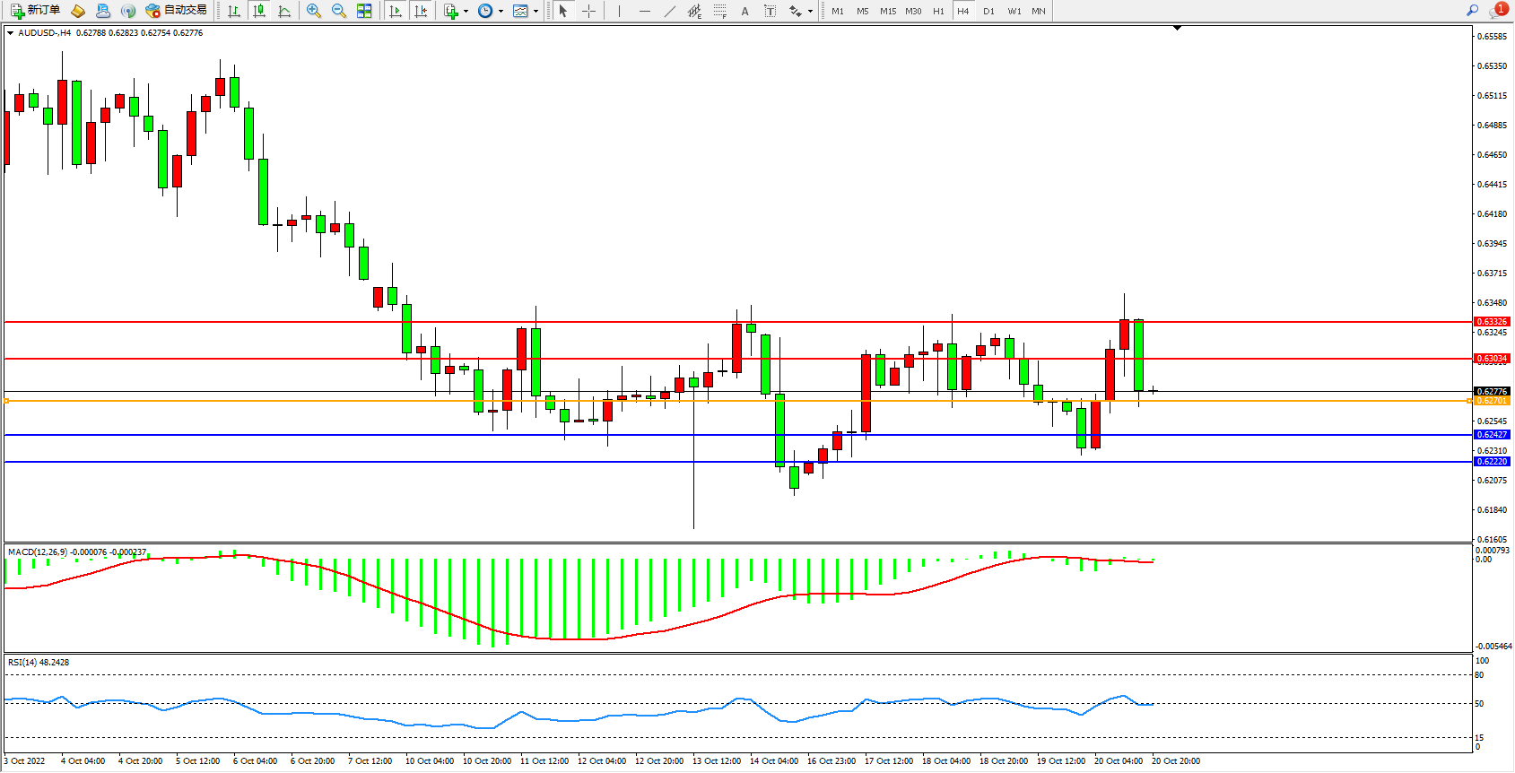This screenshot has height=773, width=1515.
Task: Switch to the D1 timeframe
Action: click(x=988, y=11)
